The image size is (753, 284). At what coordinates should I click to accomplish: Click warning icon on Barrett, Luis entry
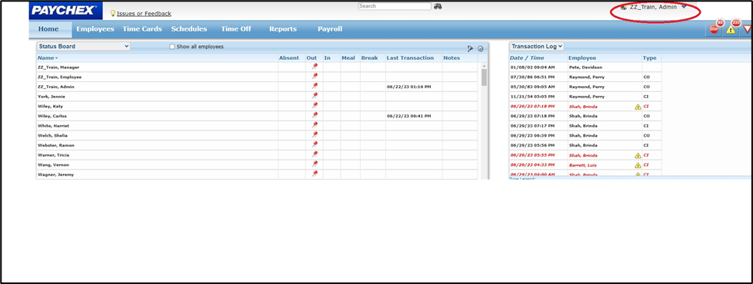point(638,165)
